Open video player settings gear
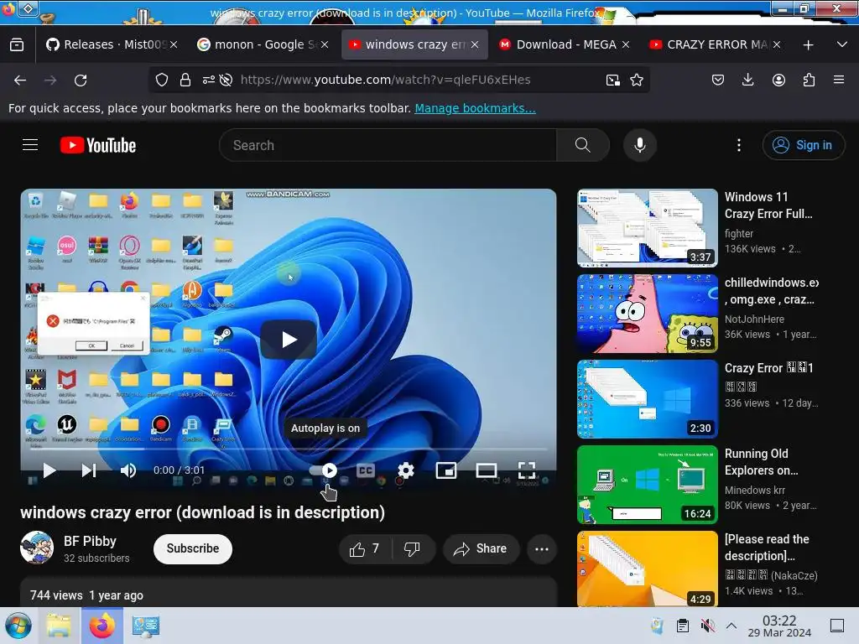The height and width of the screenshot is (644, 859). [x=406, y=470]
